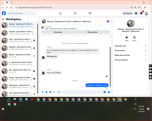Go back with browser back arrow
Image resolution: width=152 pixels, height=121 pixels.
[x=3, y=8]
